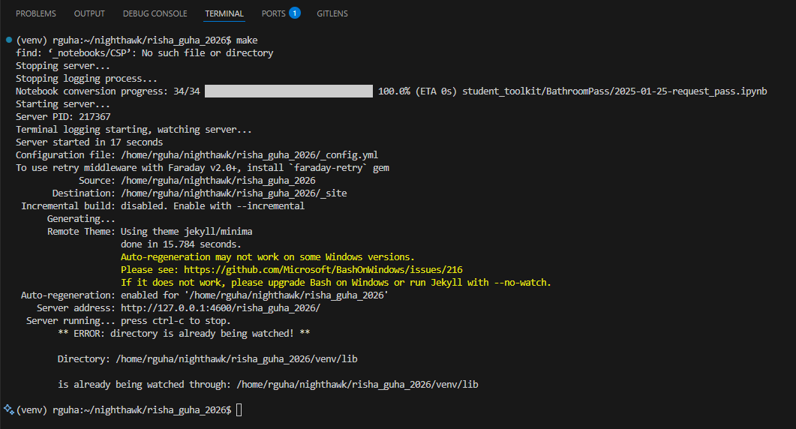
Task: Click the notebook conversion progress bar
Action: tap(289, 91)
